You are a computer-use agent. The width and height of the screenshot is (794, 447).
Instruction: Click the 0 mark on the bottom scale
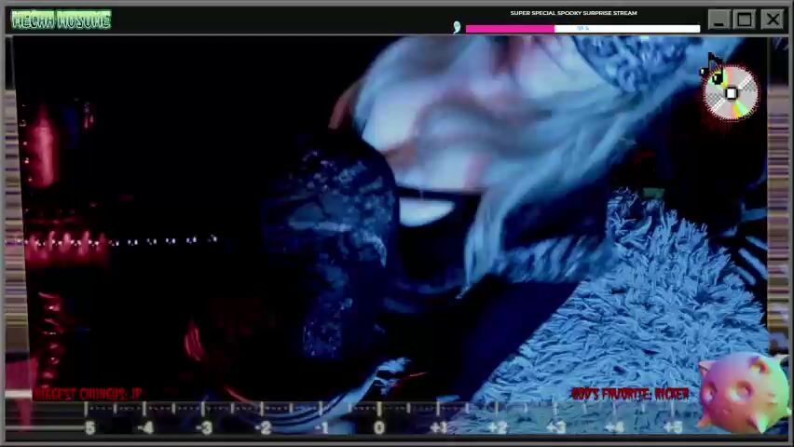[378, 428]
